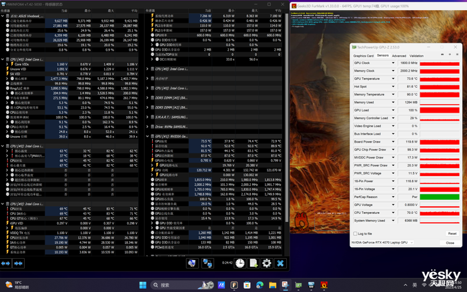Open Hot Spot sensor dropdown
This screenshot has width=467, height=292.
tap(393, 87)
